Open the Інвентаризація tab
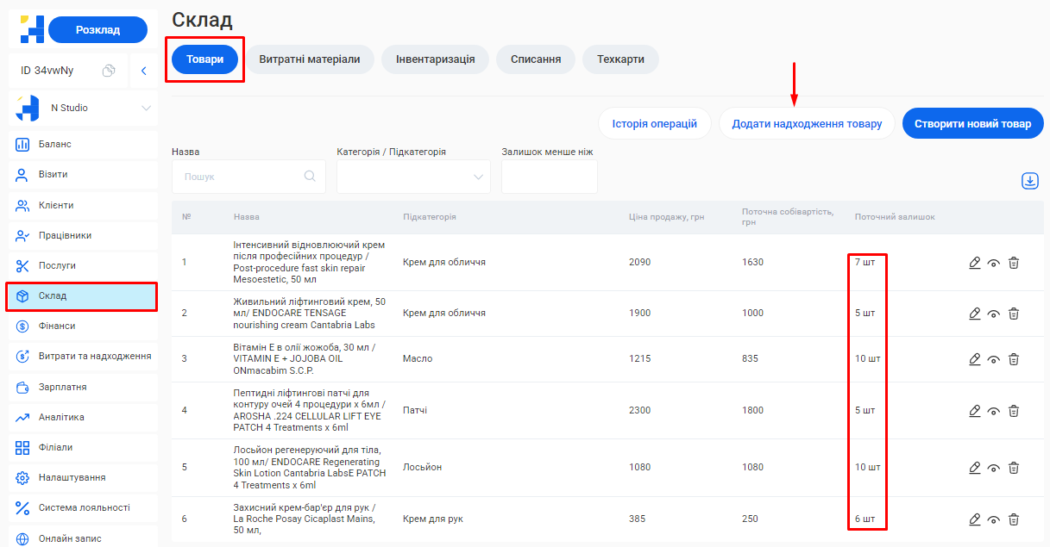The image size is (1050, 547). (x=435, y=59)
